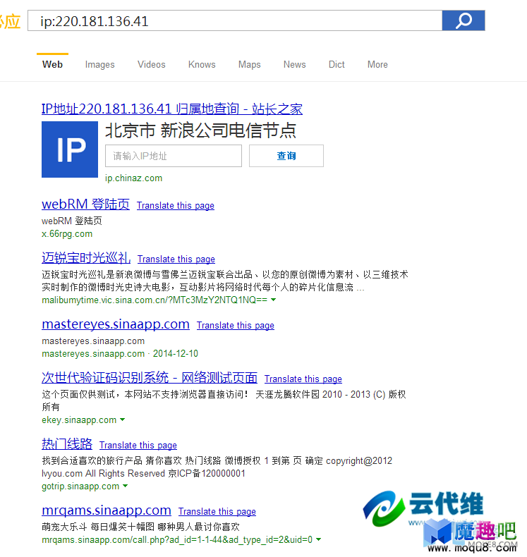
Task: Switch to the Maps tab
Action: 250,65
